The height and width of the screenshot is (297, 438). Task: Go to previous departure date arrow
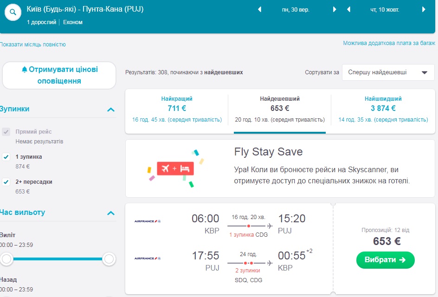(259, 9)
